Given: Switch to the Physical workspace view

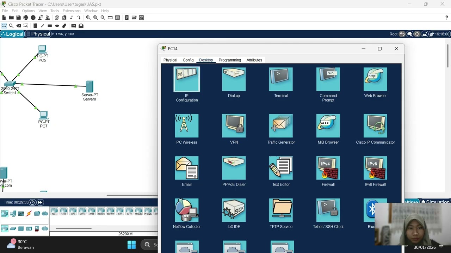Looking at the screenshot, I should [38, 34].
